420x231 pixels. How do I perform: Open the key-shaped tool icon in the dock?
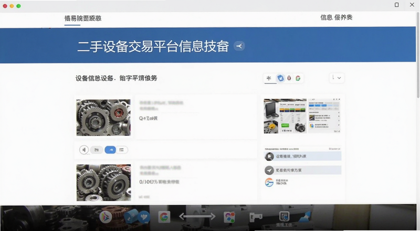pos(256,217)
